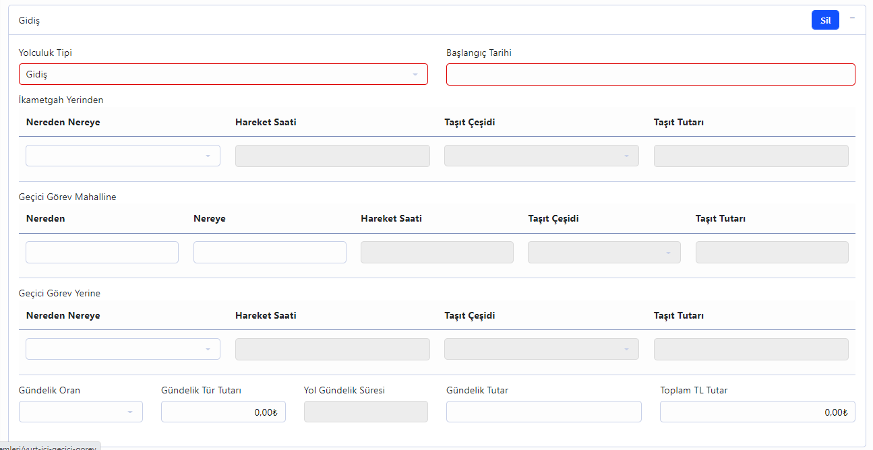Click Taşıt Tutarı field under İkametgah Yerinden
The width and height of the screenshot is (873, 450).
coord(750,156)
